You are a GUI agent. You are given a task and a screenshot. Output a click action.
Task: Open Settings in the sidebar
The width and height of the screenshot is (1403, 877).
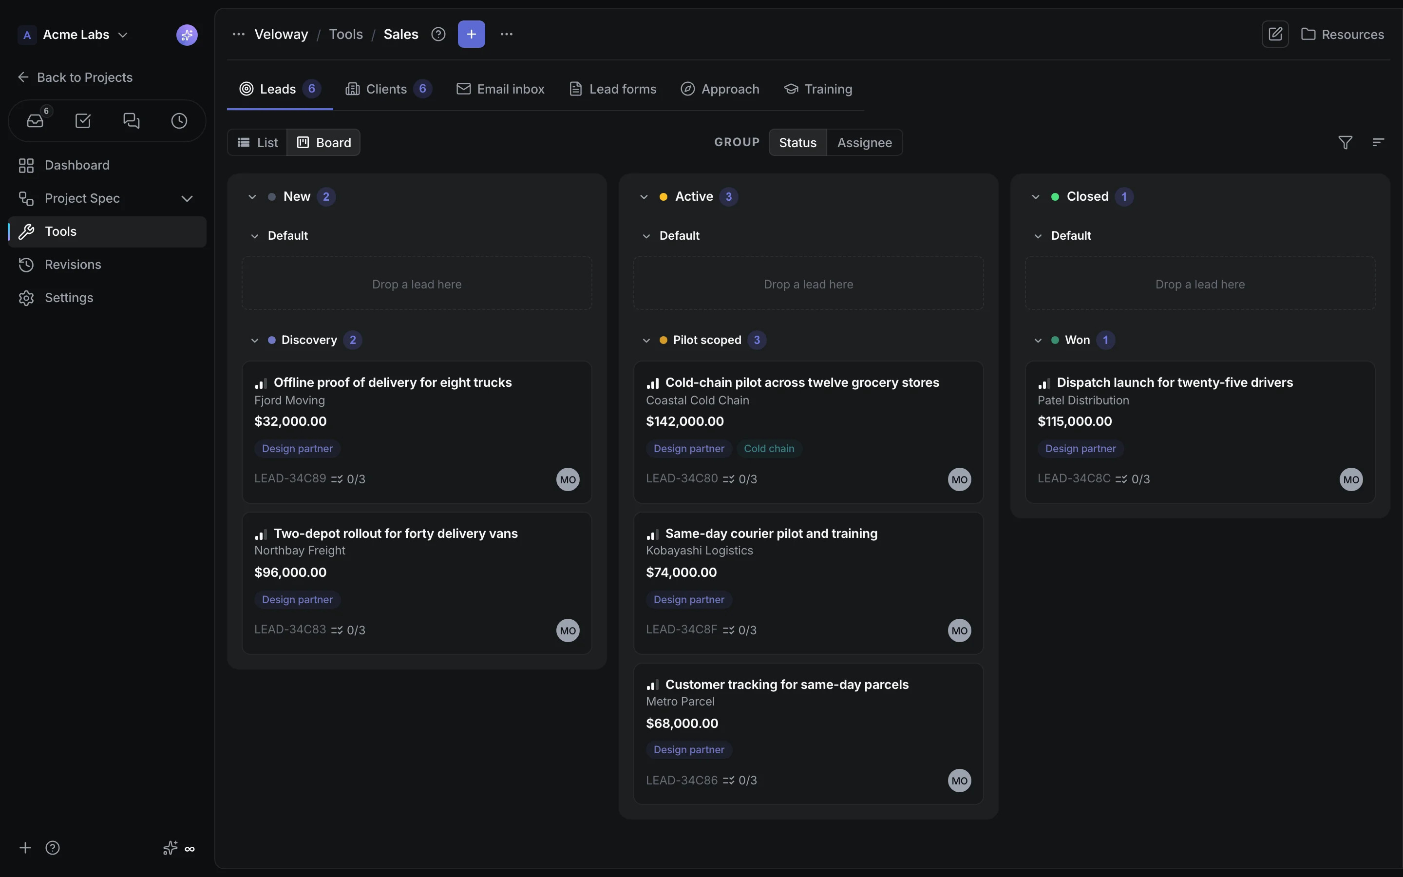tap(107, 298)
